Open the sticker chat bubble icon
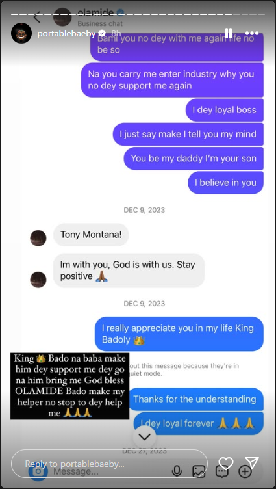This screenshot has height=489, width=276. pos(222,472)
